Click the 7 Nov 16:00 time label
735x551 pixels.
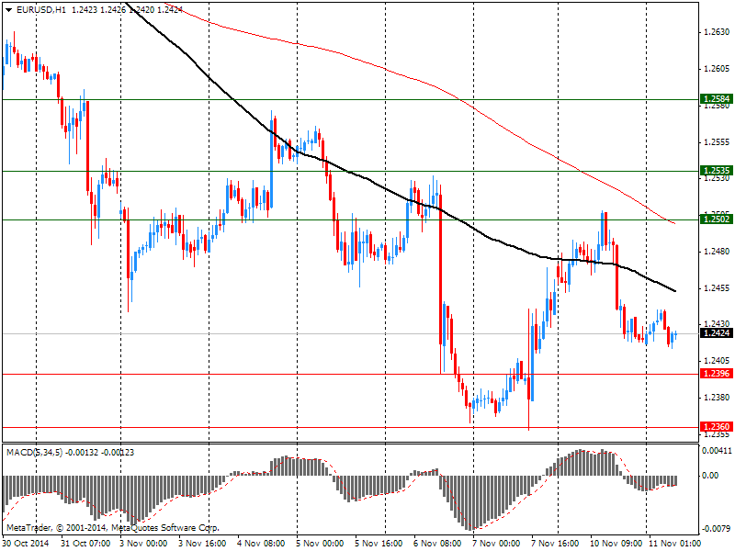point(556,544)
